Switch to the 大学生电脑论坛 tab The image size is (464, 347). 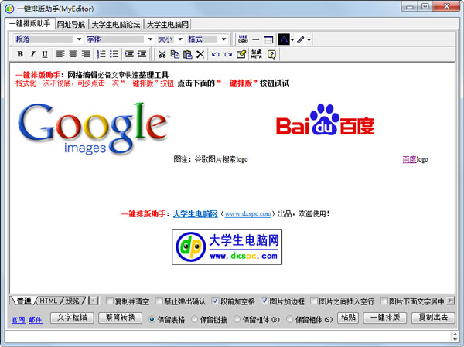[116, 24]
